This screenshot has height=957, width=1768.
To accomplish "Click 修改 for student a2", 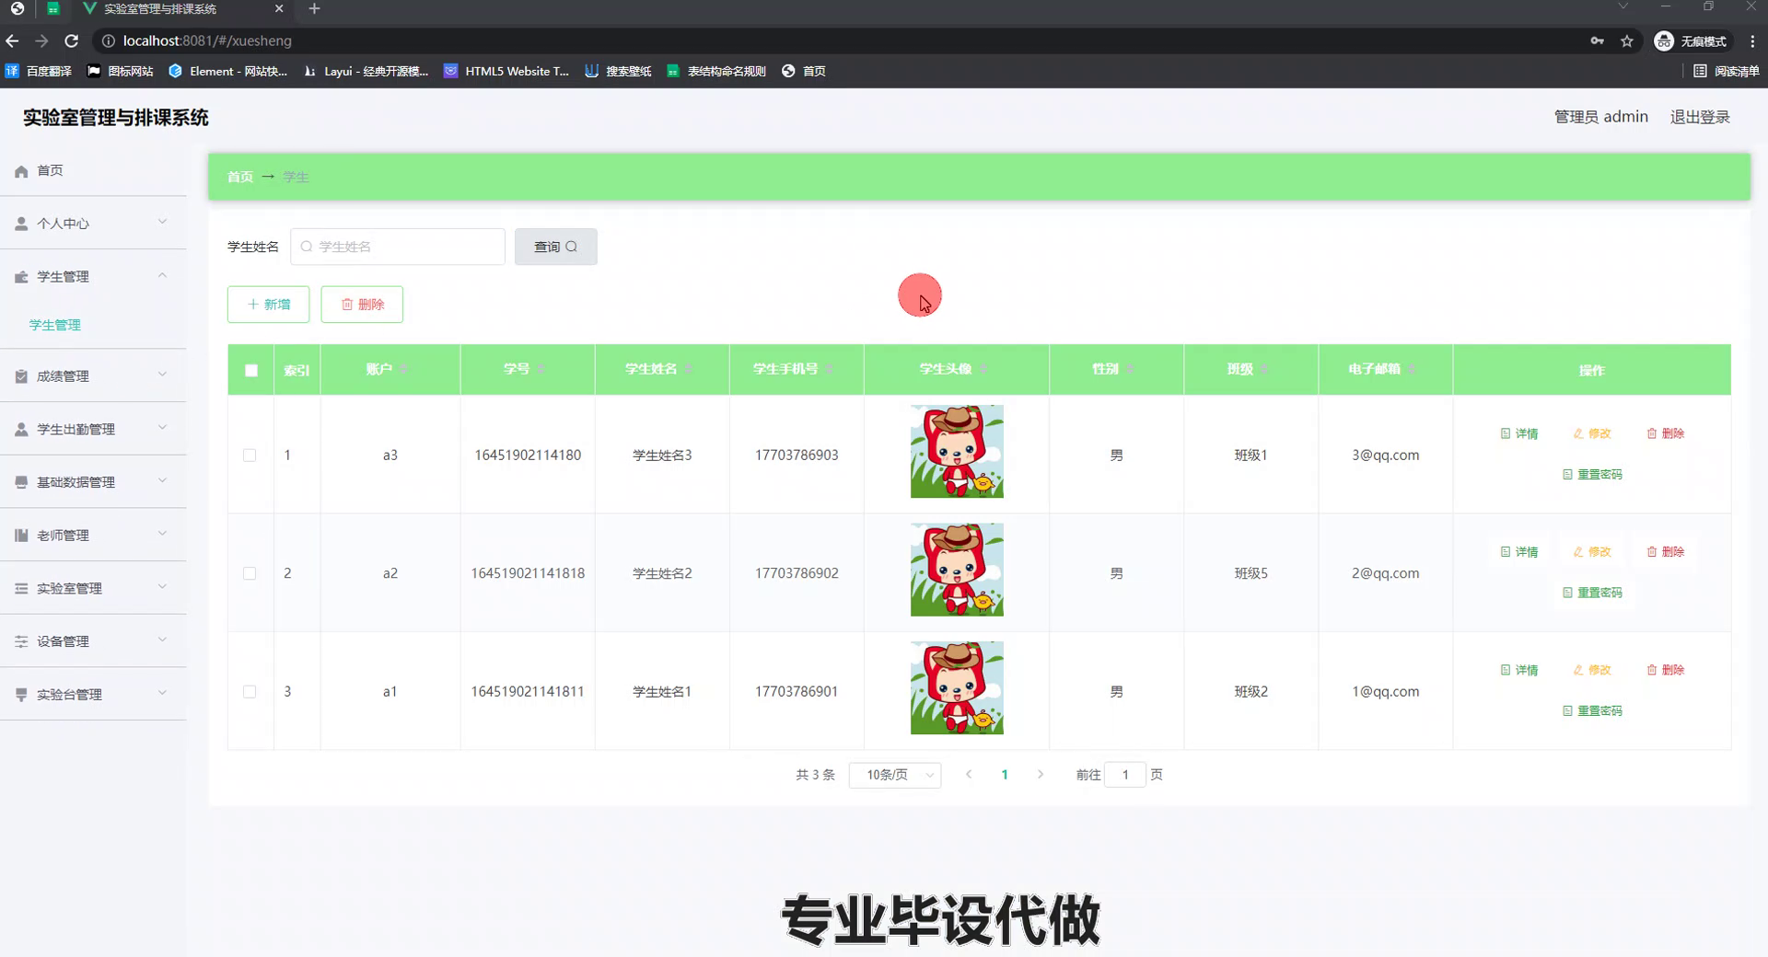I will click(1592, 552).
